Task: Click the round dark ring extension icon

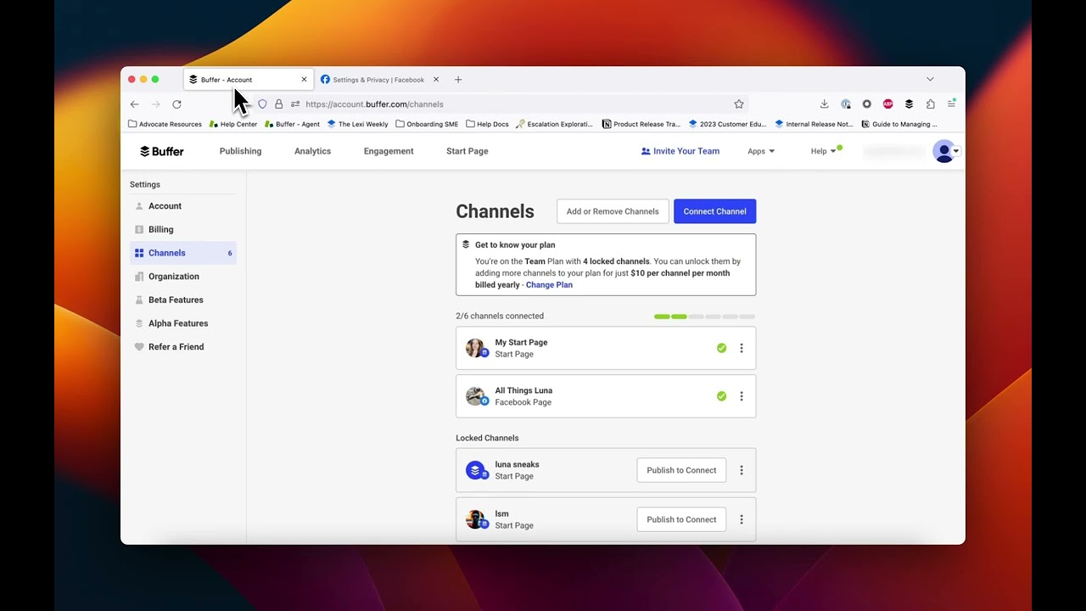Action: pyautogui.click(x=866, y=104)
